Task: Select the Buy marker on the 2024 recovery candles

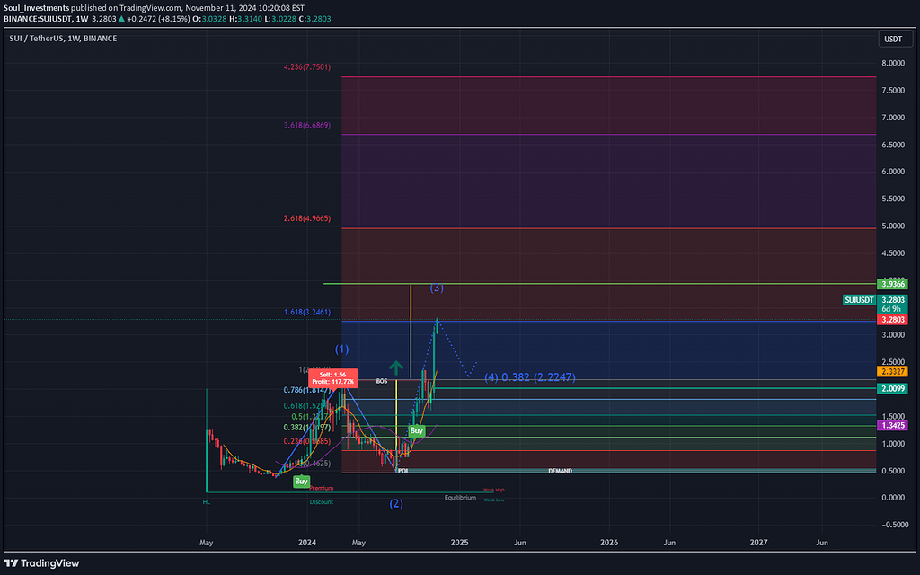Action: coord(416,430)
